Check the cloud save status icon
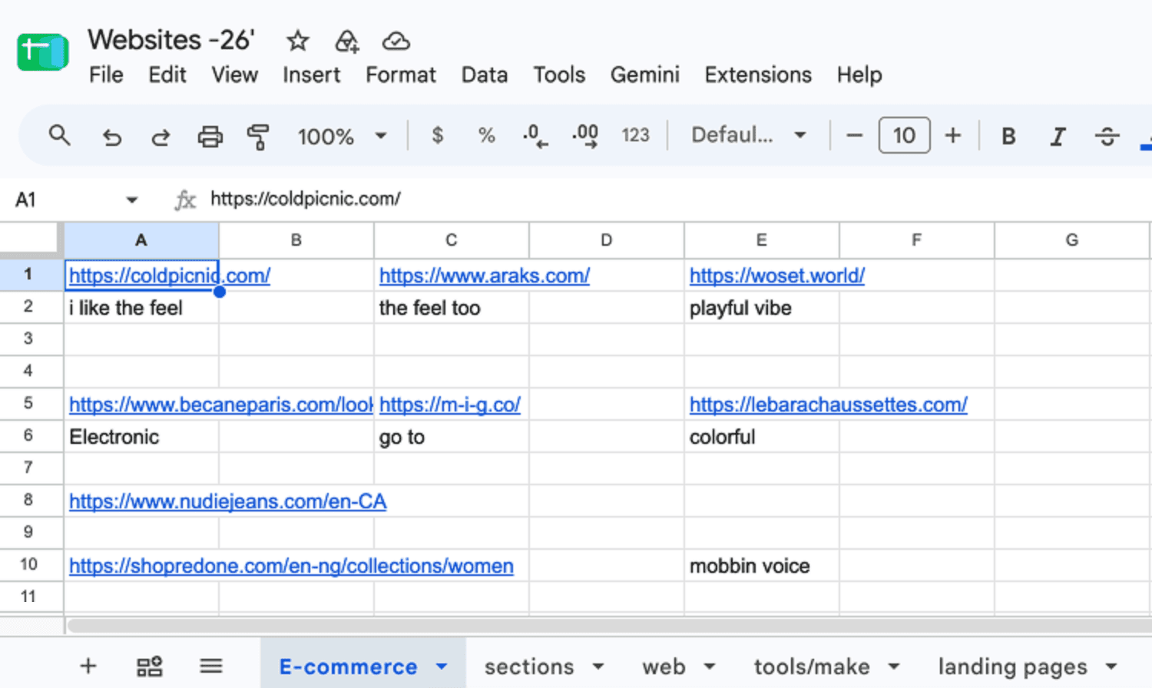The height and width of the screenshot is (688, 1152). pos(396,41)
